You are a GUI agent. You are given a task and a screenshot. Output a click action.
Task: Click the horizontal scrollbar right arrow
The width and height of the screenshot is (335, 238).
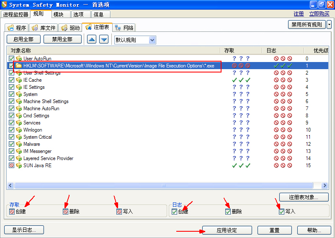[x=325, y=185]
